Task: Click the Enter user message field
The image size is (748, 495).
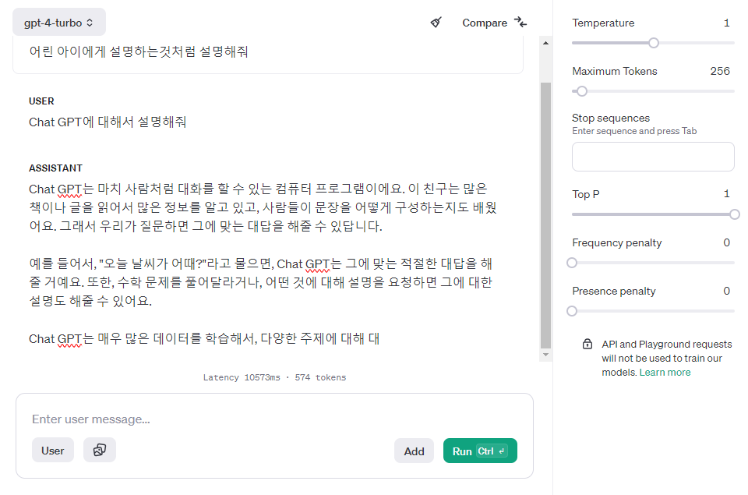Action: 274,419
